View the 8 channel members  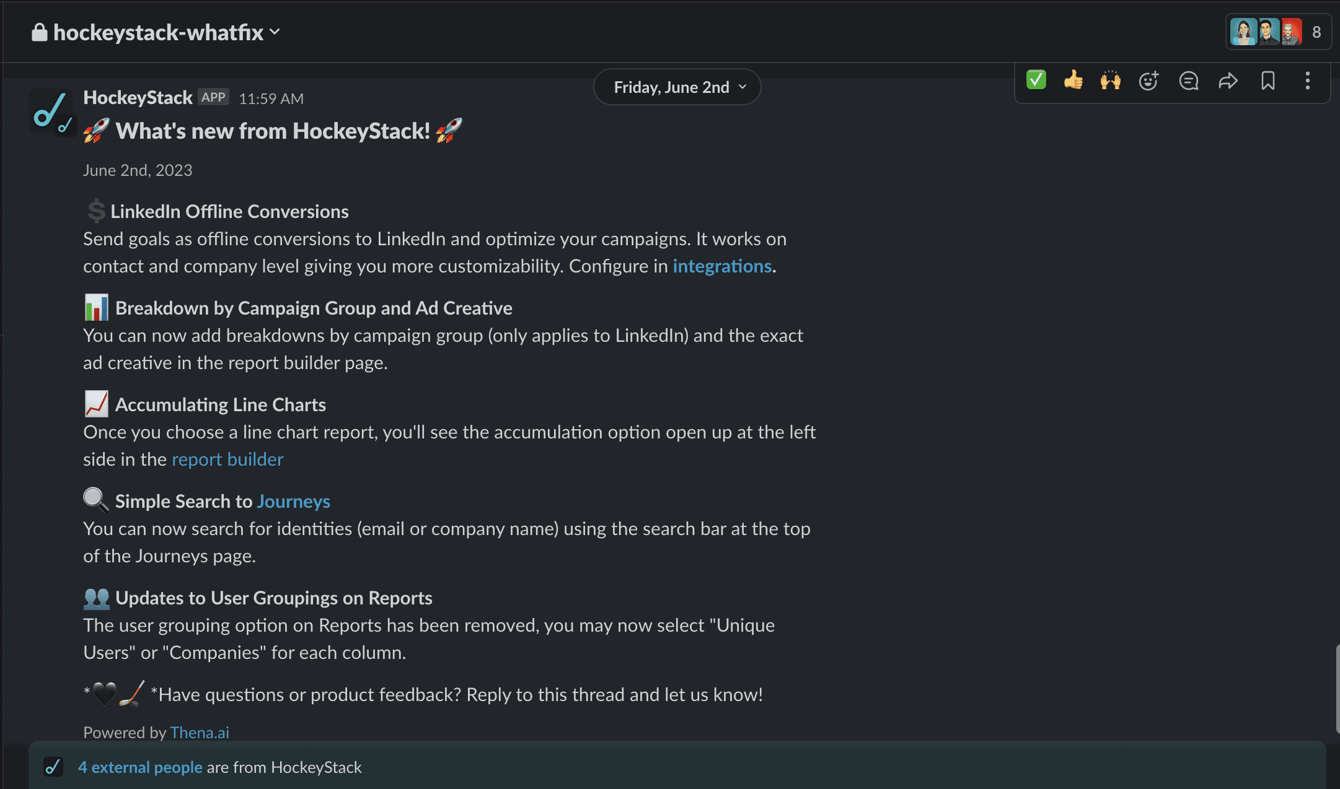pyautogui.click(x=1277, y=32)
